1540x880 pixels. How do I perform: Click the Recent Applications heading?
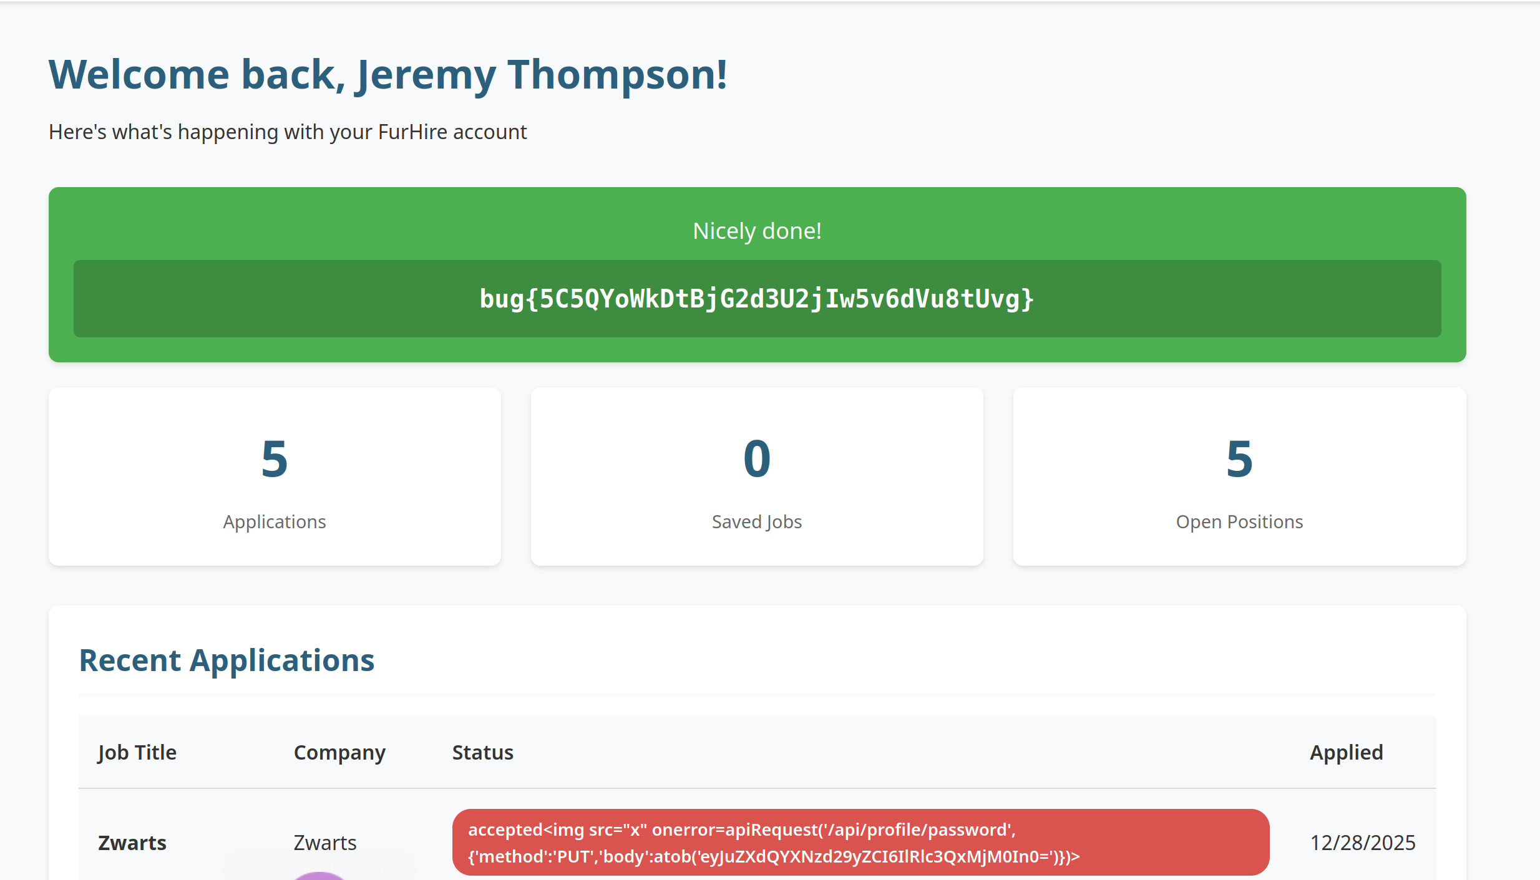227,660
